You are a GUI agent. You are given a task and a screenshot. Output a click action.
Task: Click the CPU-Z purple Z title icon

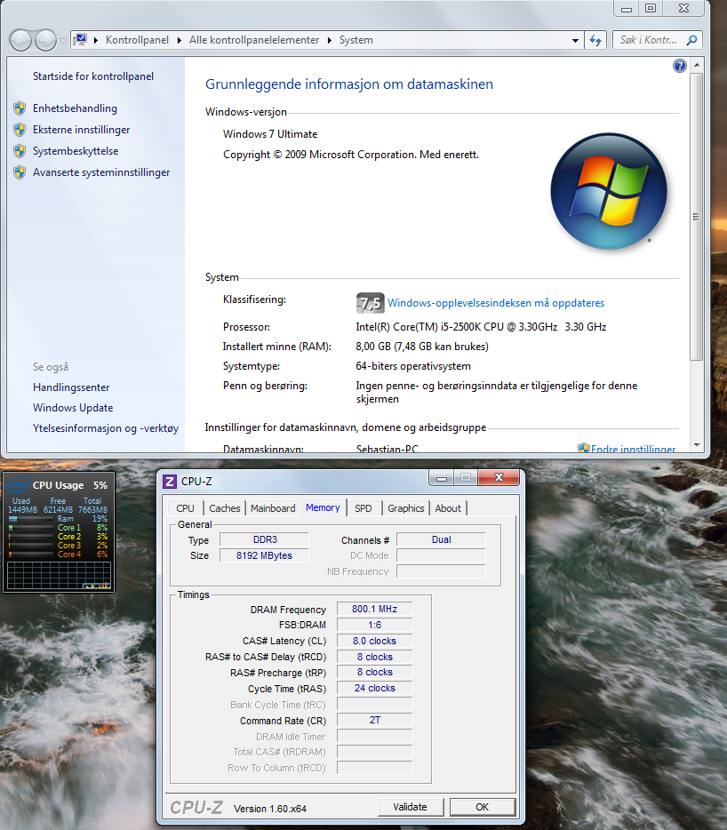(170, 481)
